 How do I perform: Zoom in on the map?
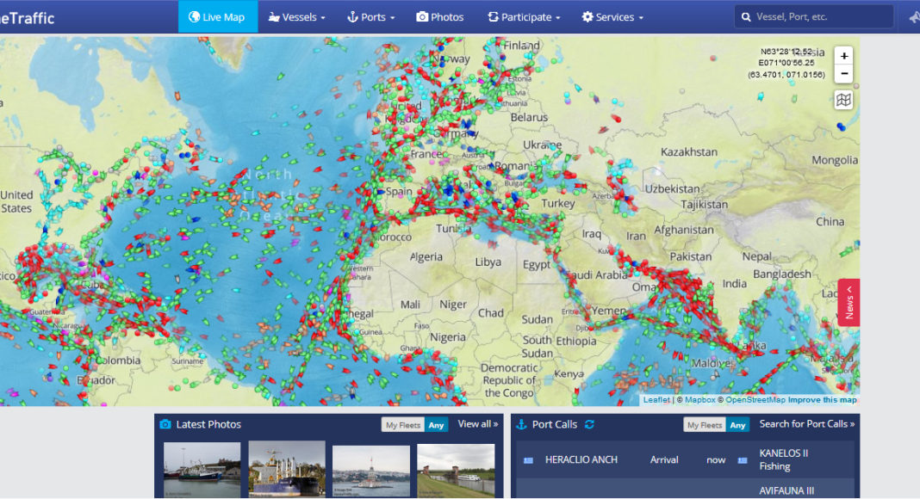click(x=844, y=56)
